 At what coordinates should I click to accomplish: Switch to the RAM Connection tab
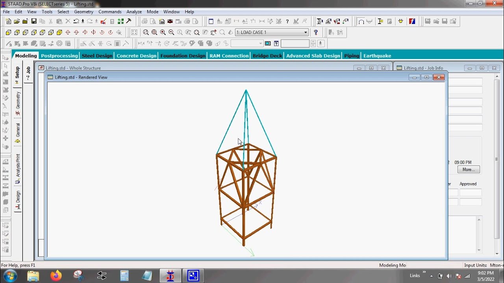tap(229, 56)
